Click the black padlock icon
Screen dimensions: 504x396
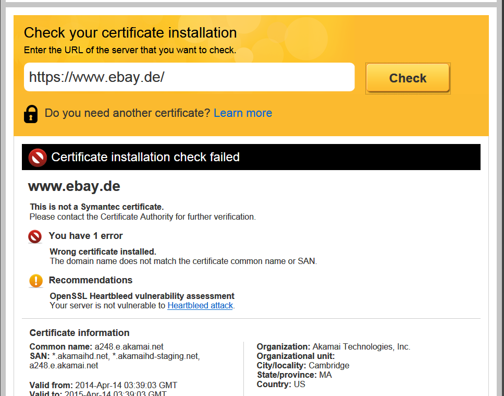tap(31, 113)
